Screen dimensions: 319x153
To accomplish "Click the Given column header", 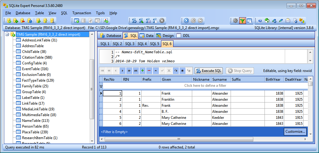I will click(176, 80).
